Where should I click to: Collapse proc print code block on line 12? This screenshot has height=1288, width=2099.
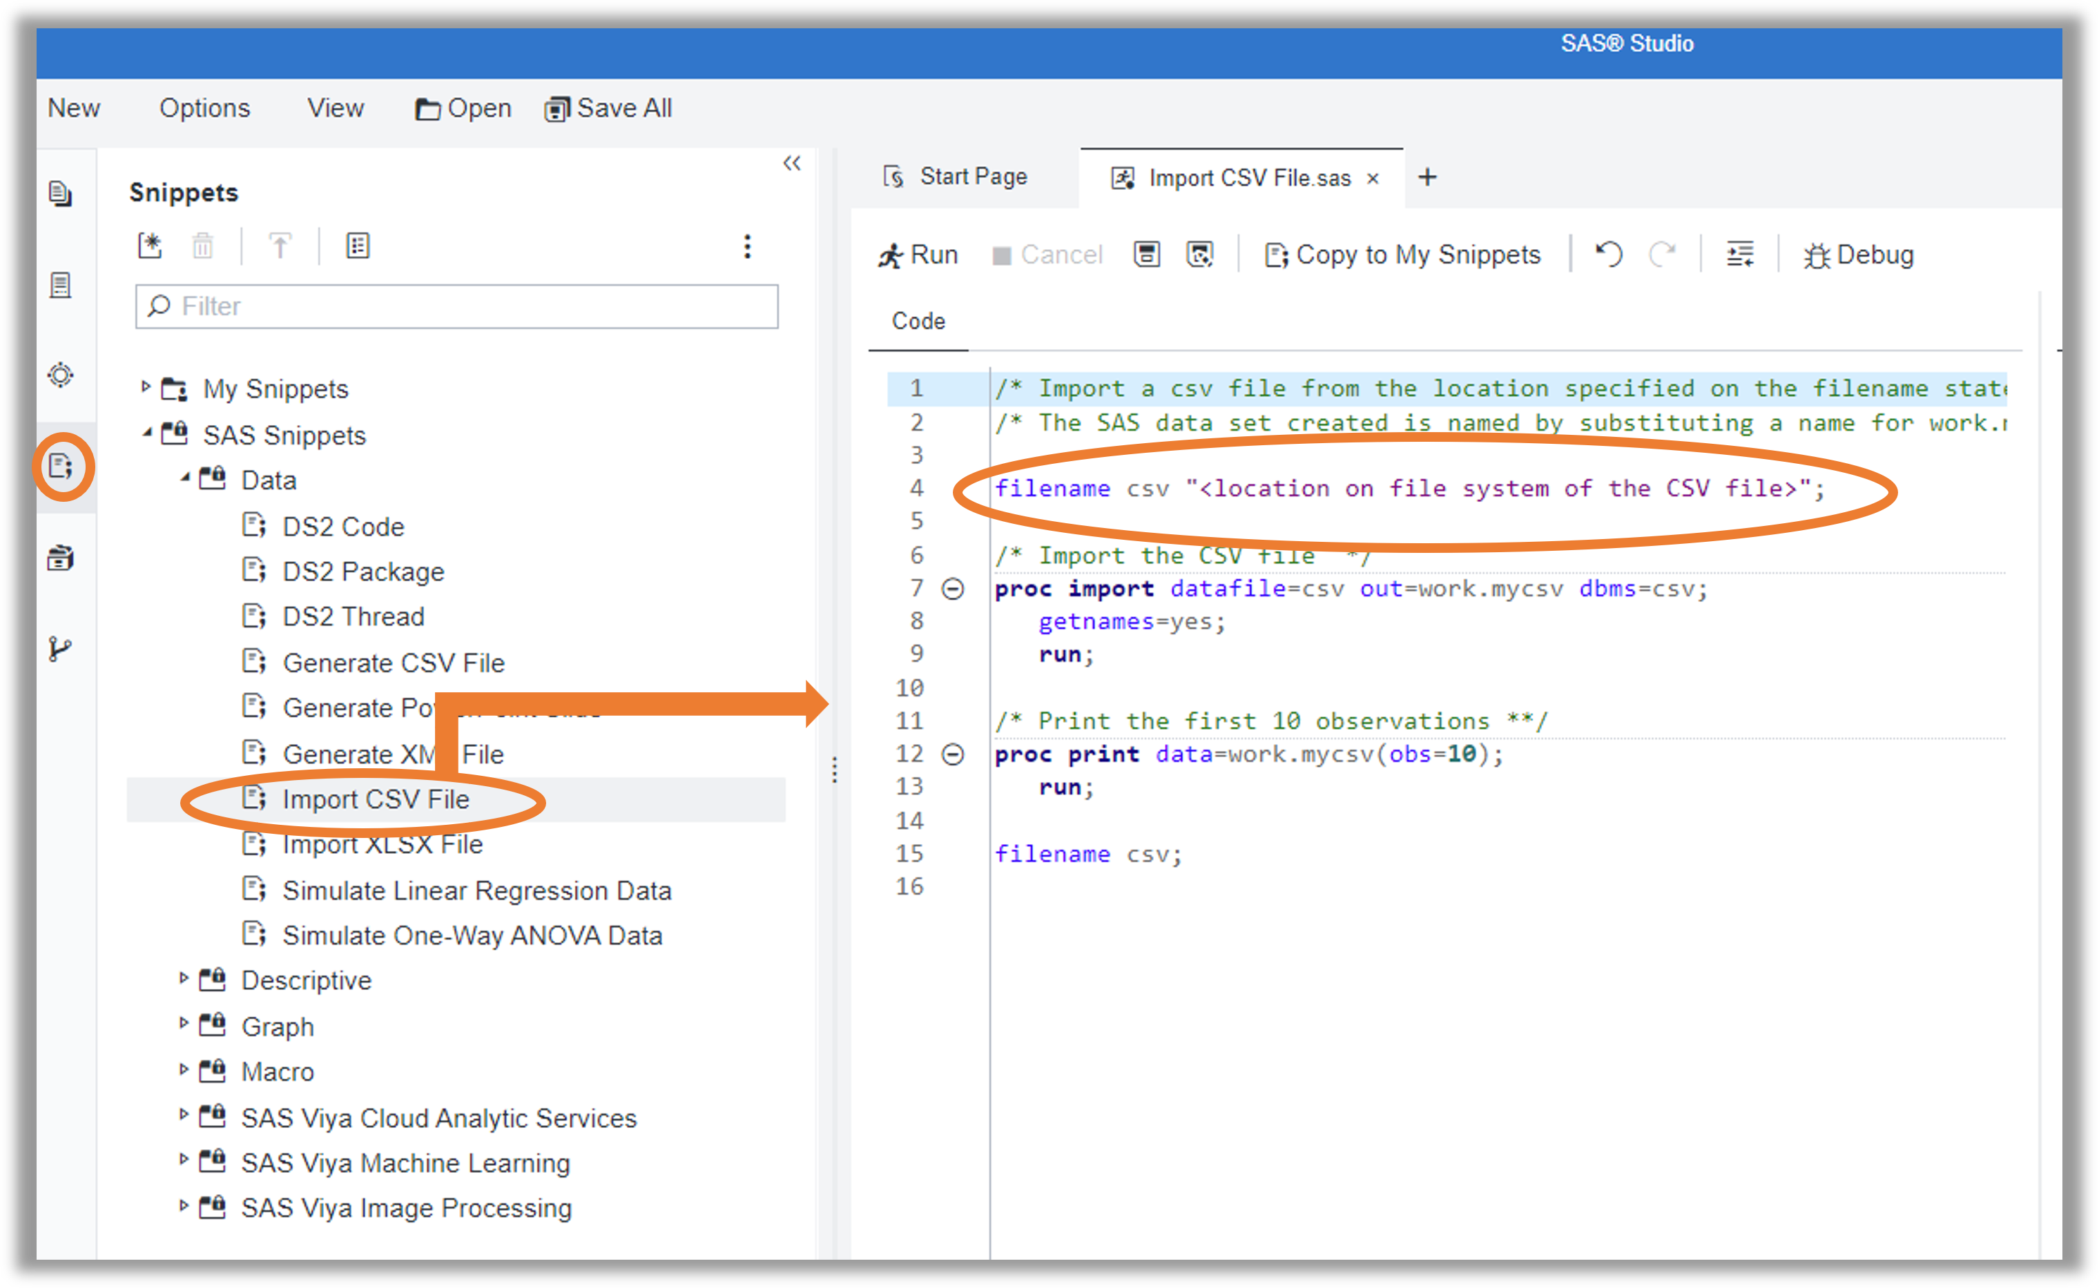coord(952,754)
